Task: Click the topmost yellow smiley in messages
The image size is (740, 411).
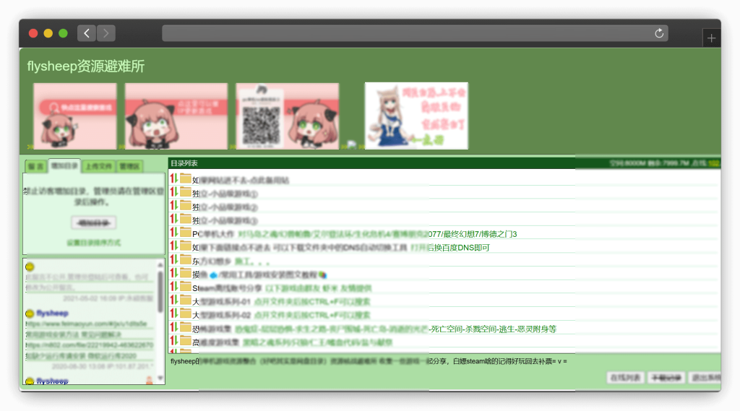Action: coord(30,267)
